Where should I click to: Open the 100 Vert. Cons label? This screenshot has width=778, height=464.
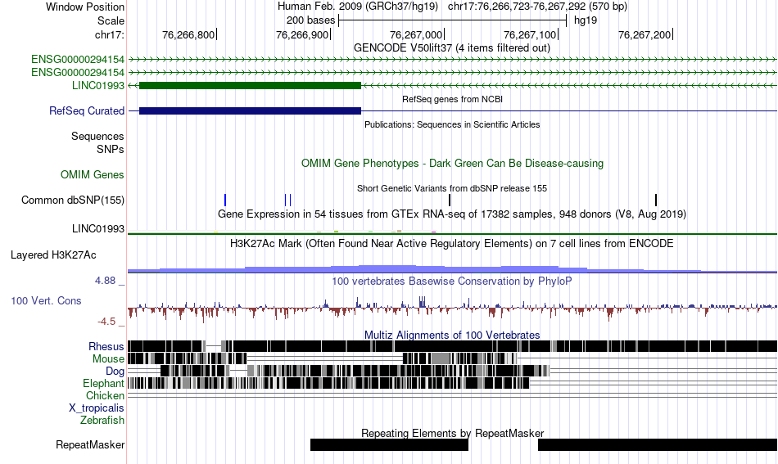46,301
